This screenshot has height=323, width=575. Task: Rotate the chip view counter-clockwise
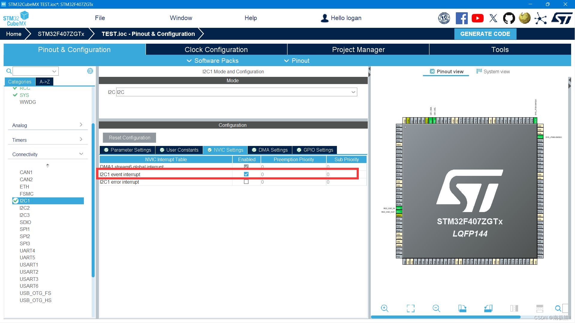coord(488,308)
